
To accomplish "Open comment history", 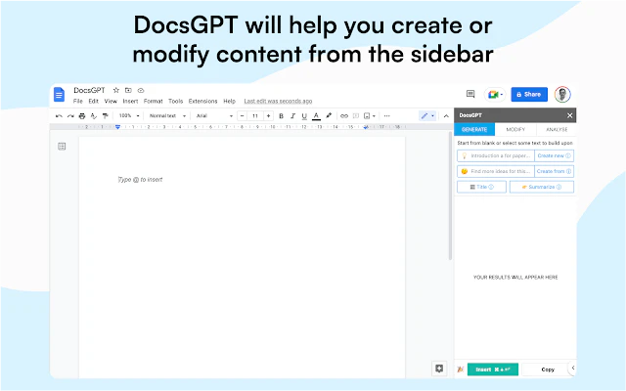I will point(470,94).
